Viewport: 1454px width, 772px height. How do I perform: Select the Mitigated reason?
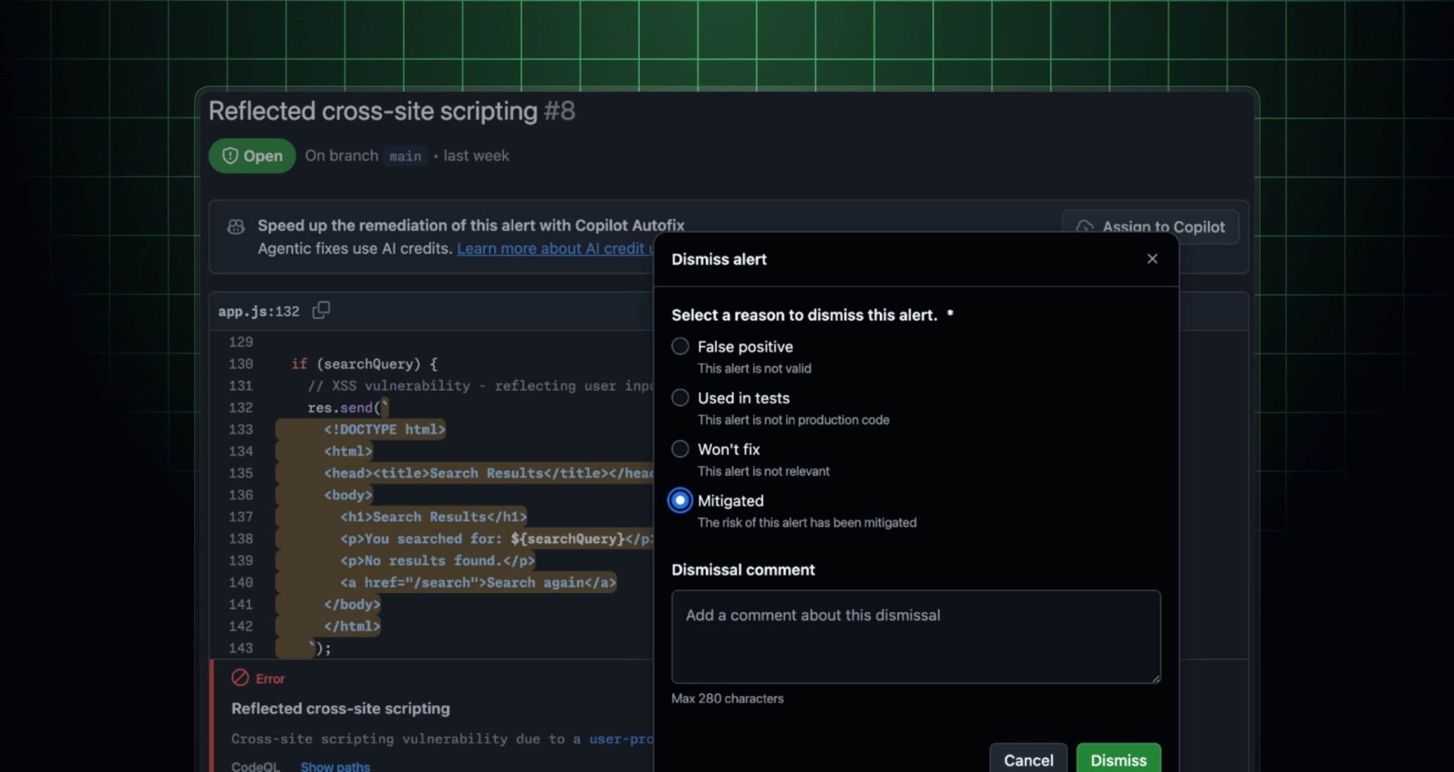click(680, 501)
